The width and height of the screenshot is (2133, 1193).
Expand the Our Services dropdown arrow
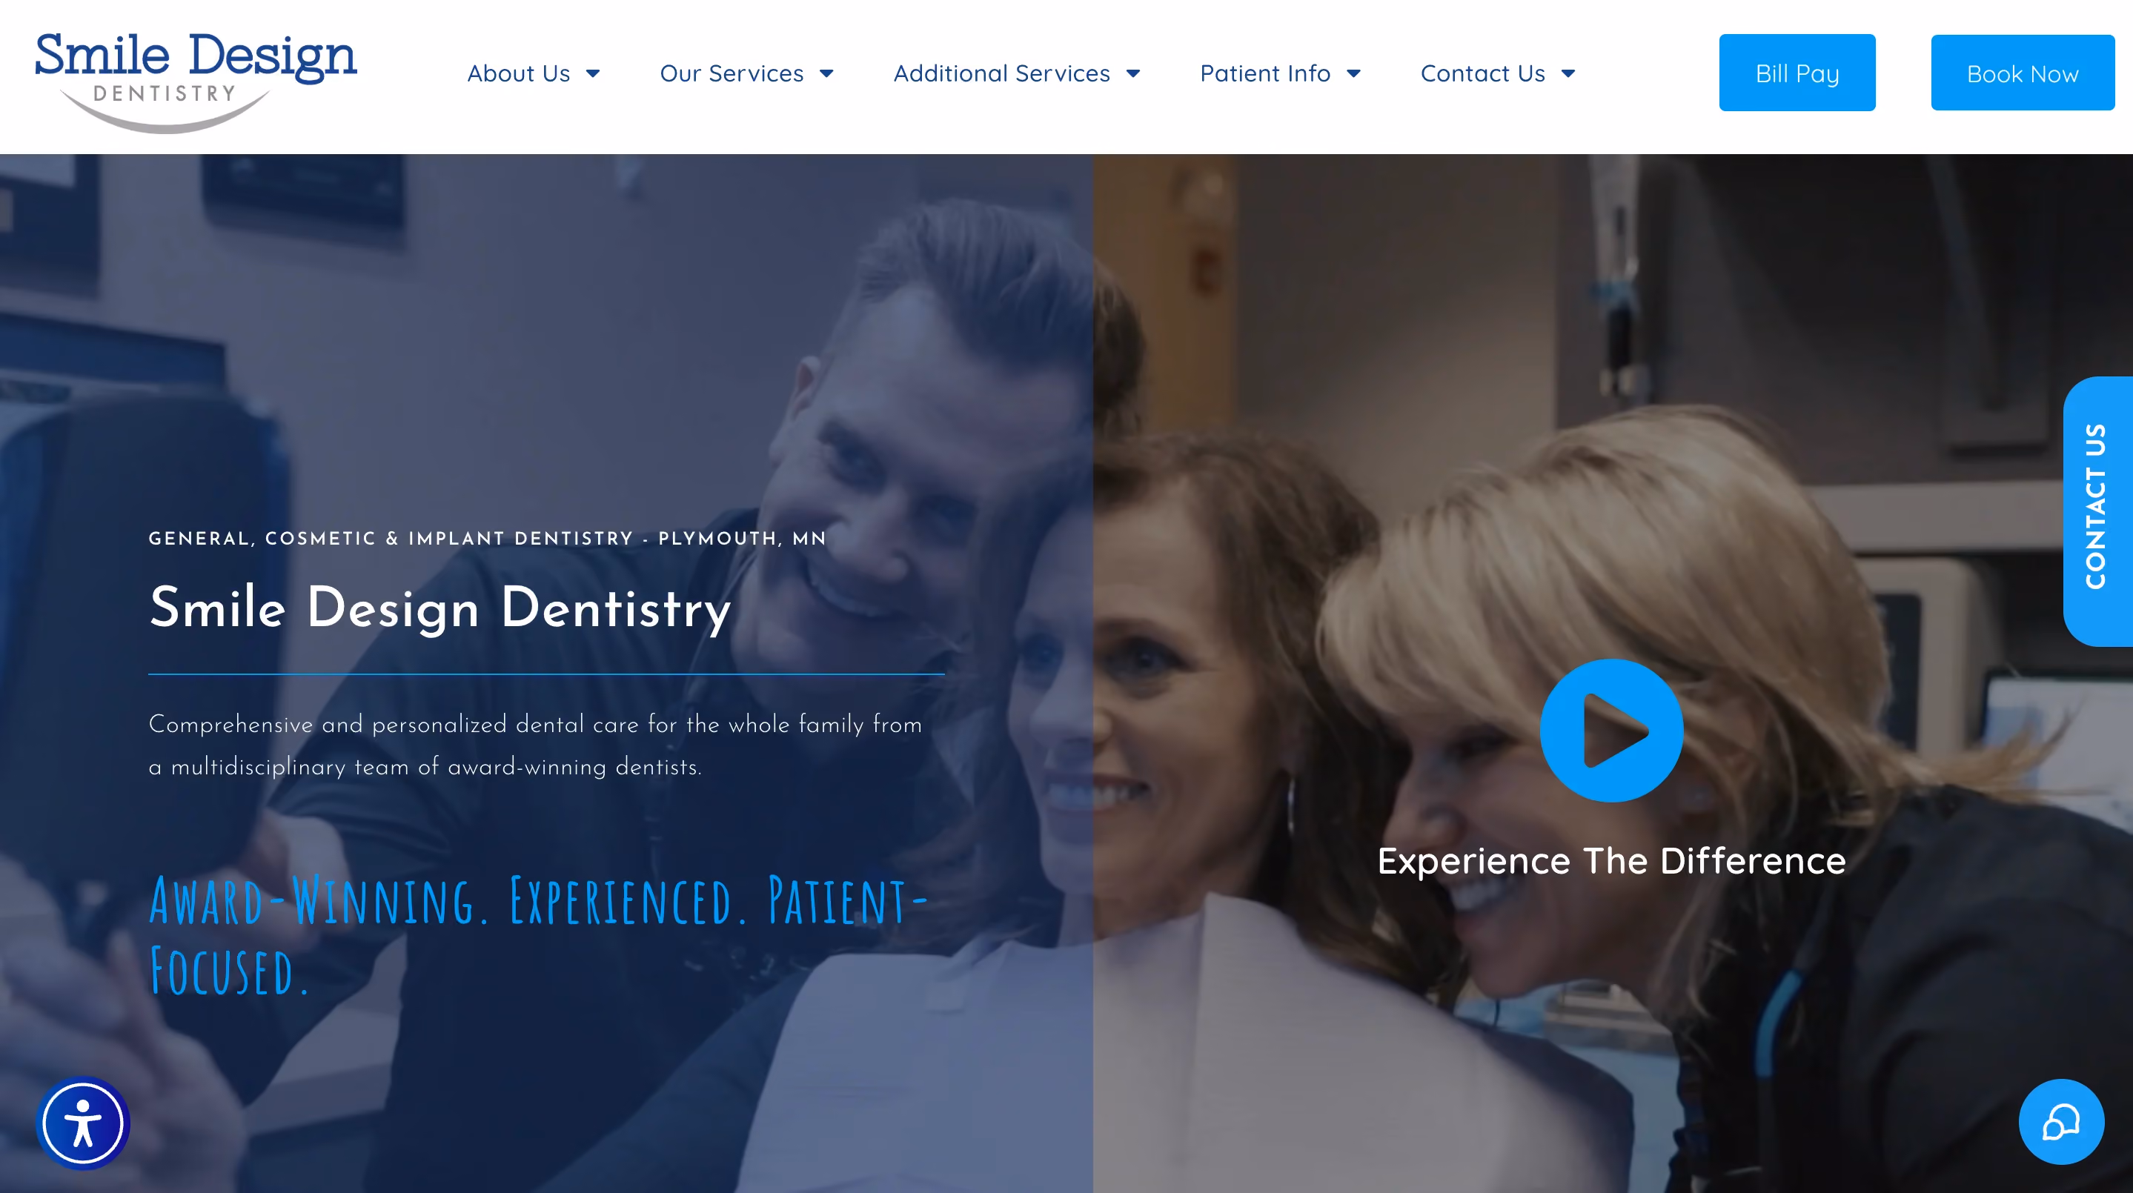point(826,73)
